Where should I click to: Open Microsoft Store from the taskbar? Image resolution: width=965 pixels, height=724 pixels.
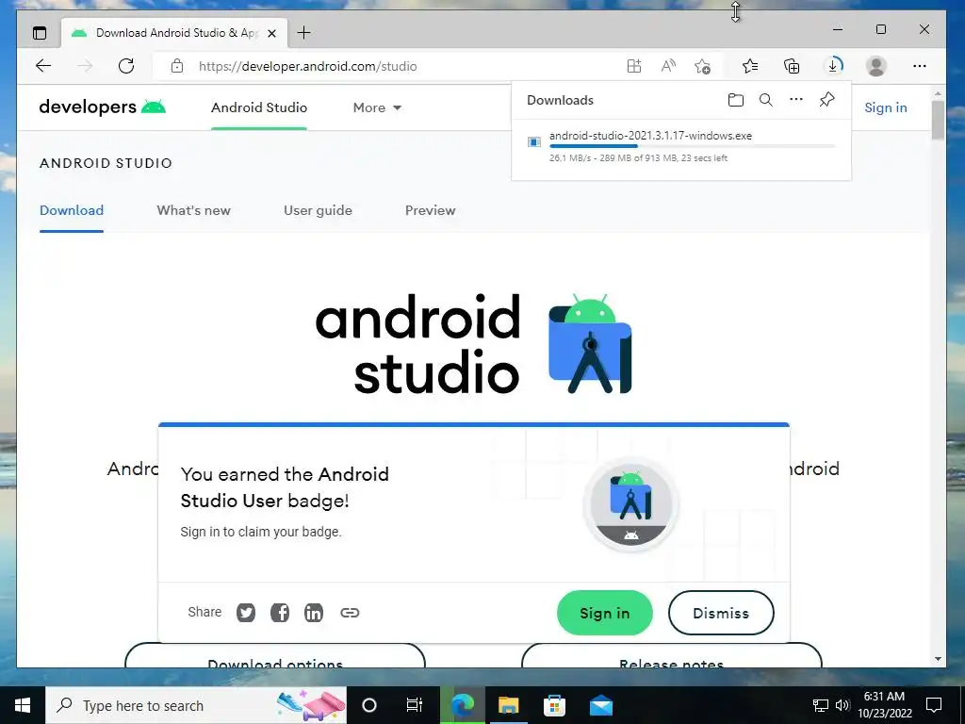click(554, 705)
